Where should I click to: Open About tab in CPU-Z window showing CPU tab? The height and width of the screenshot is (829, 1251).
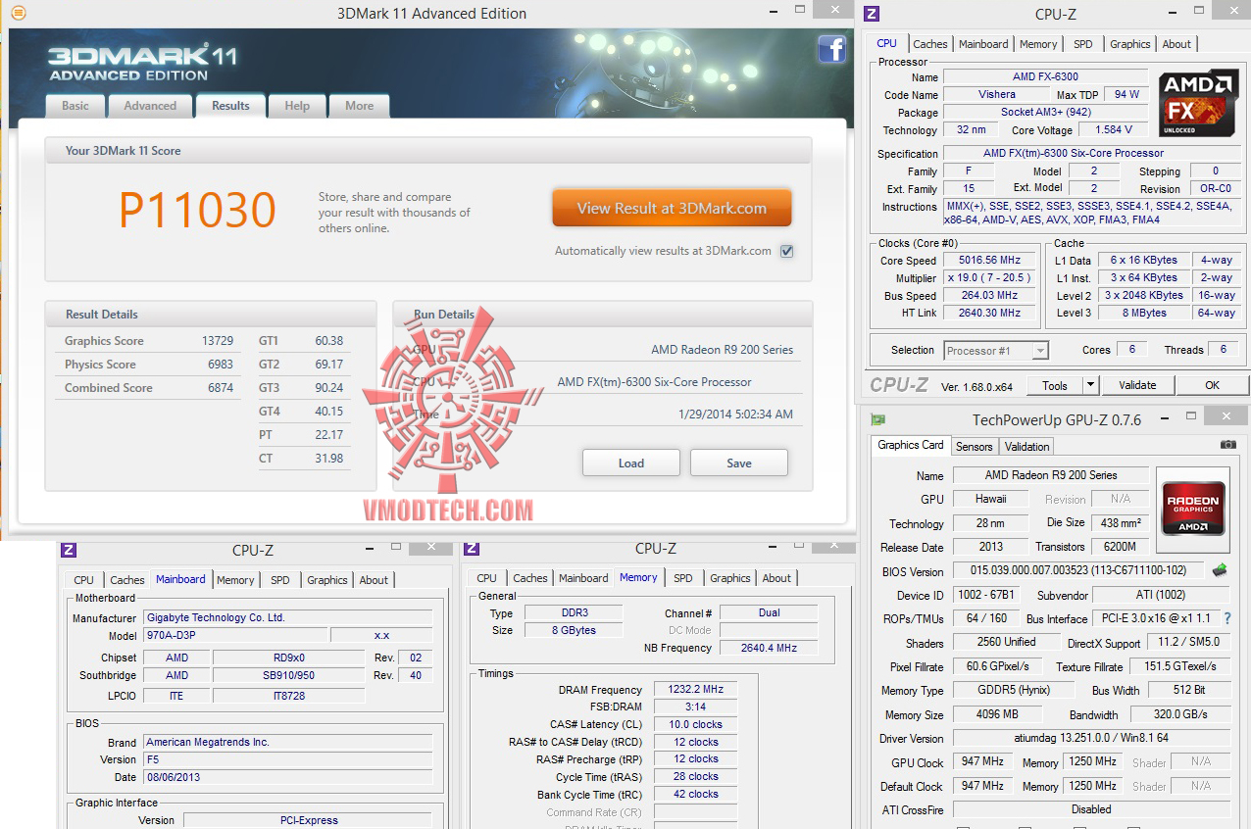pos(1176,44)
